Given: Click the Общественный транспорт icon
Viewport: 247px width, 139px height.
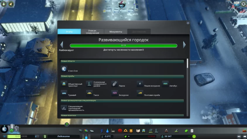Looking at the screenshot, I should pos(64,84).
